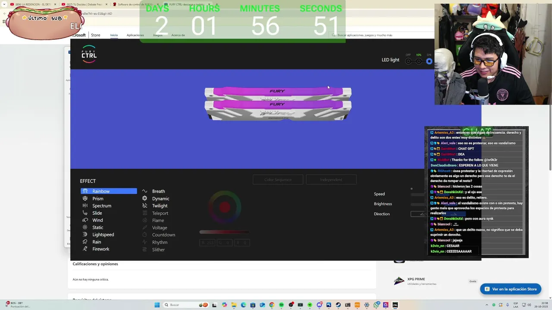
Task: Apply the Twilight effect icon
Action: tap(144, 206)
